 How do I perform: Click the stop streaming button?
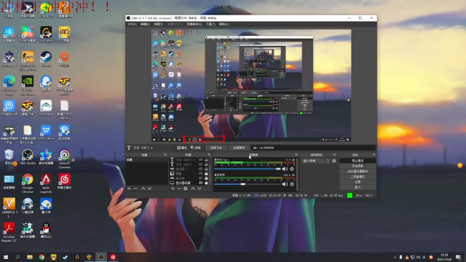tap(358, 161)
